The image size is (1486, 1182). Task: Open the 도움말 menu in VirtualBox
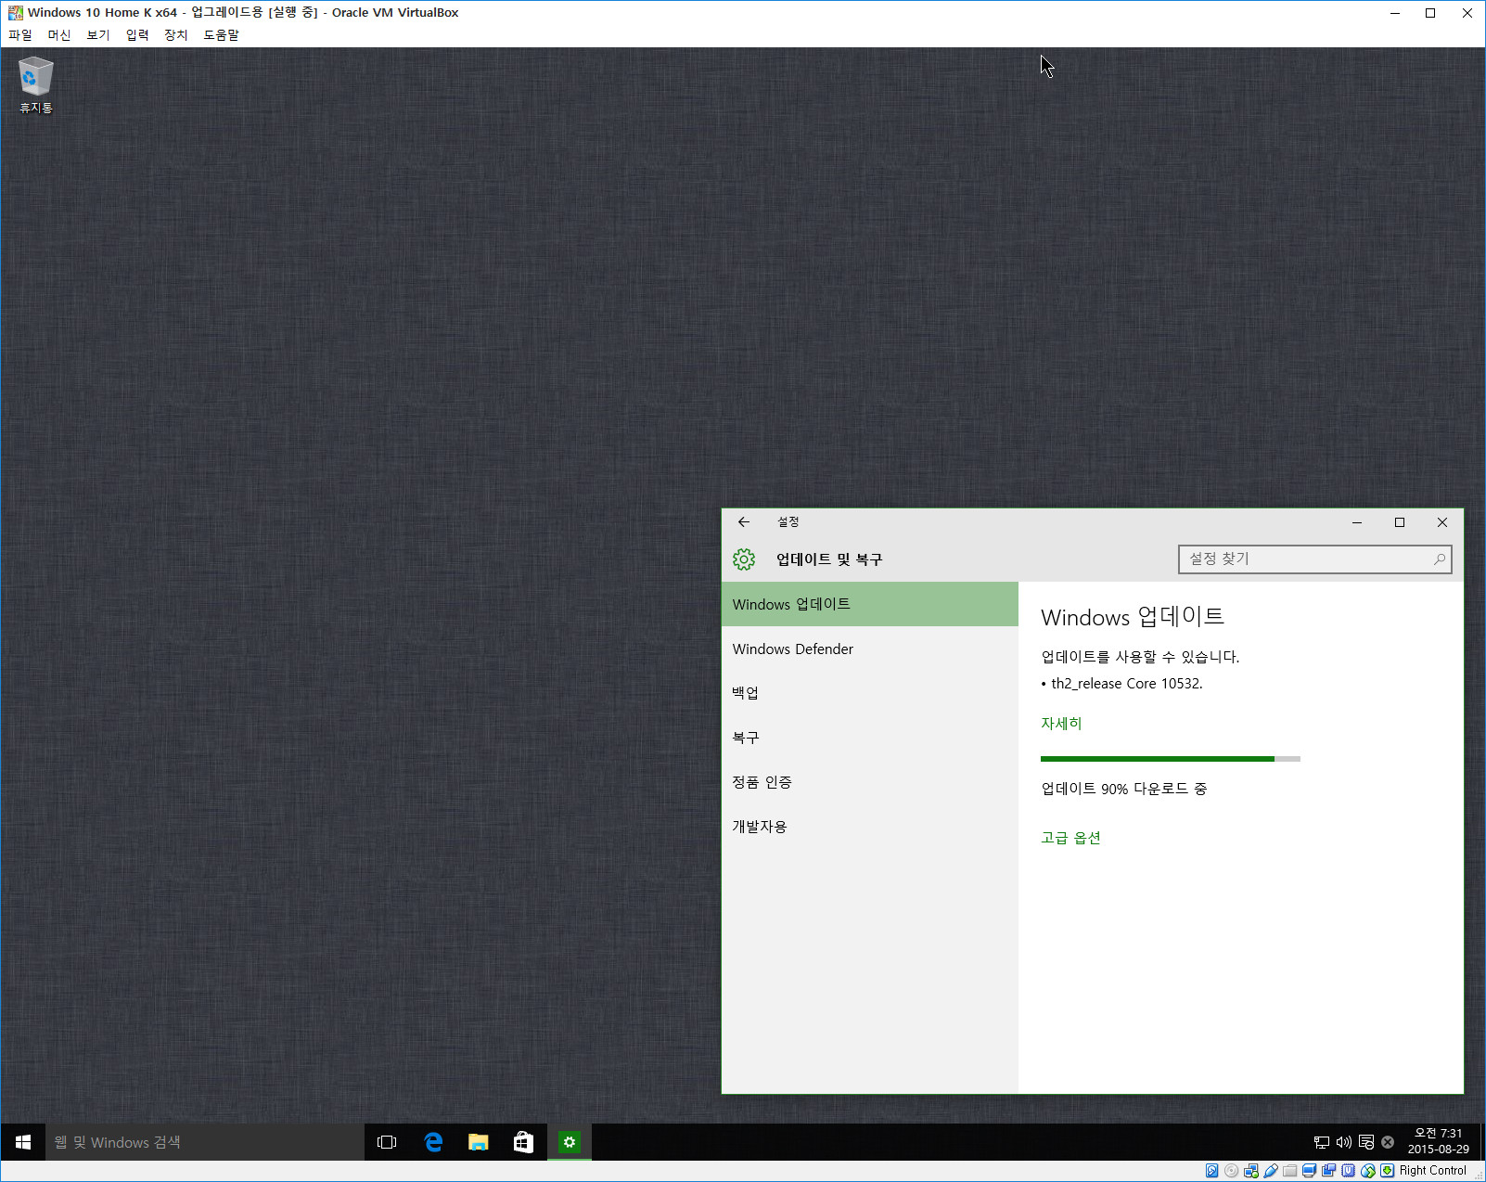(222, 35)
